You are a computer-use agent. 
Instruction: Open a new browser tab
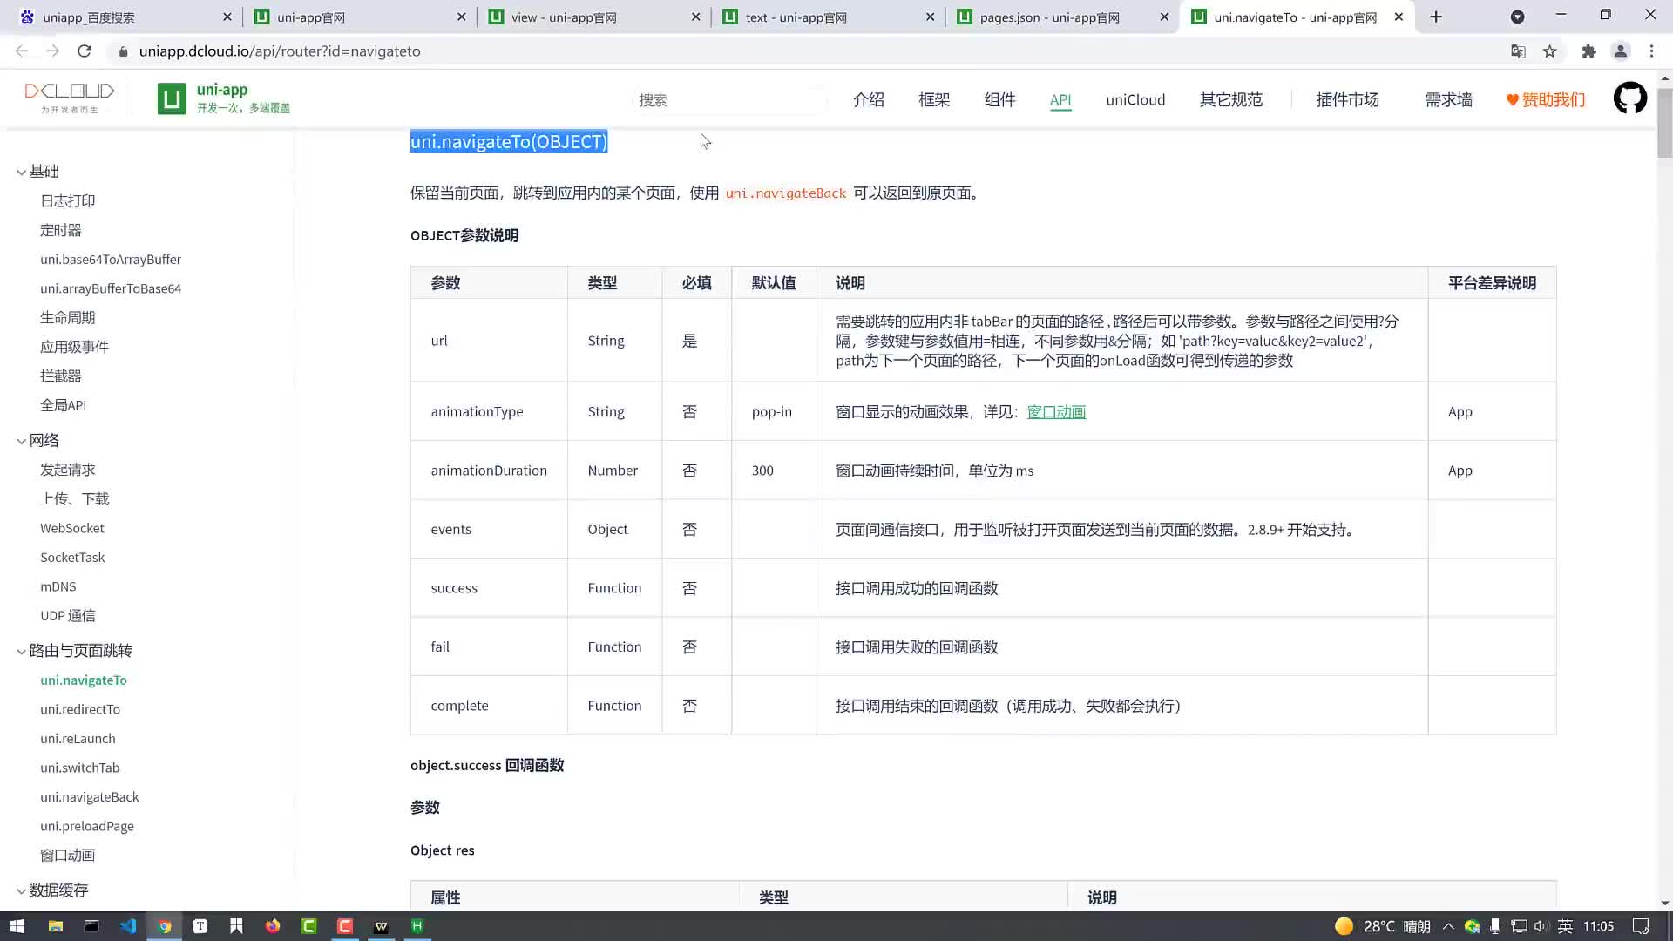[x=1436, y=17]
